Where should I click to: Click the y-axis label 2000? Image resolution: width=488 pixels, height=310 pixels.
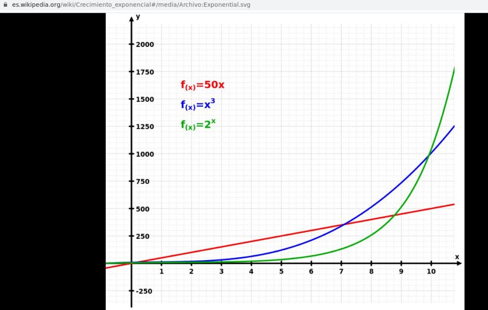point(145,44)
